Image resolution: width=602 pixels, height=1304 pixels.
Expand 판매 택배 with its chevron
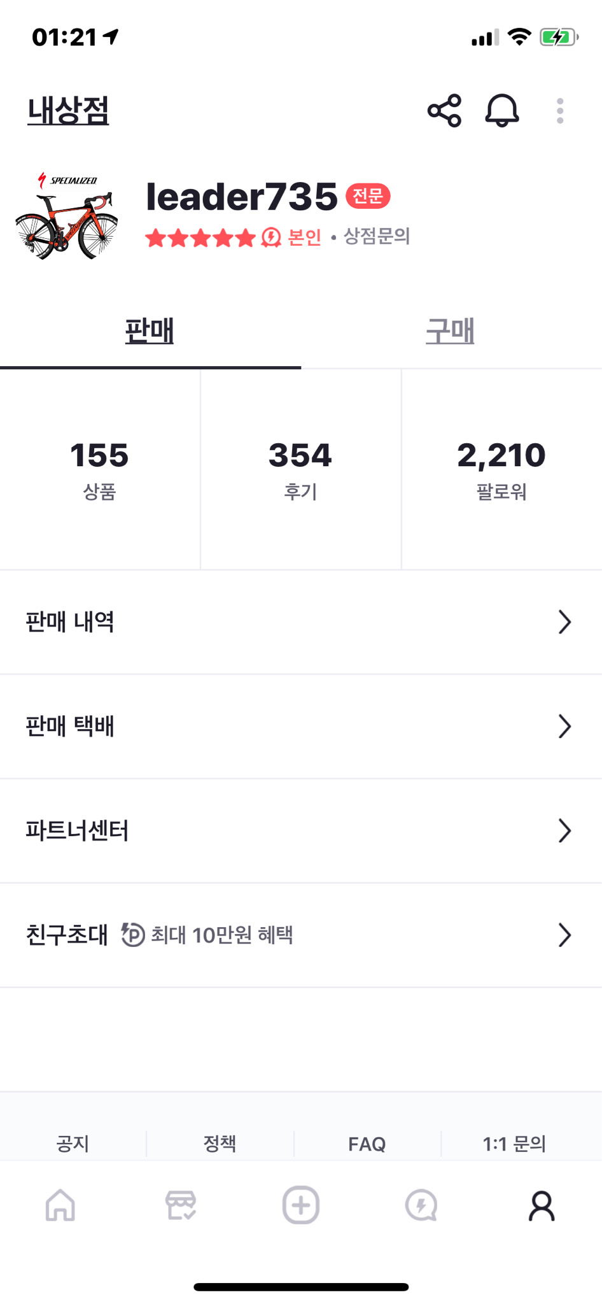[564, 726]
